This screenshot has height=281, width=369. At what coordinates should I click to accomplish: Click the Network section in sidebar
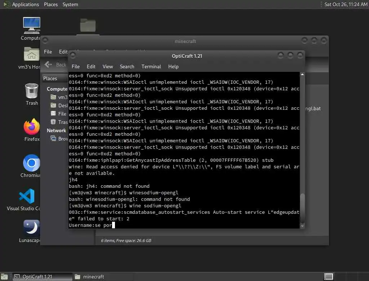(57, 130)
